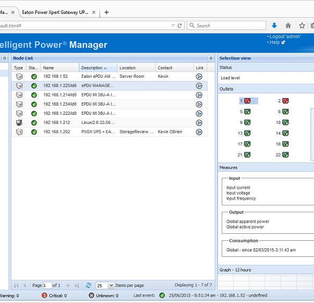The image size is (314, 303).
Task: Refresh the node list
Action: [89, 285]
